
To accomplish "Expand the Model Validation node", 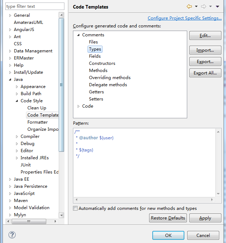I will (10, 208).
